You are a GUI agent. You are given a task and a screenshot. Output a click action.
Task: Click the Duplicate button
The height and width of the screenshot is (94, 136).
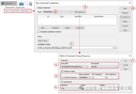point(55,28)
